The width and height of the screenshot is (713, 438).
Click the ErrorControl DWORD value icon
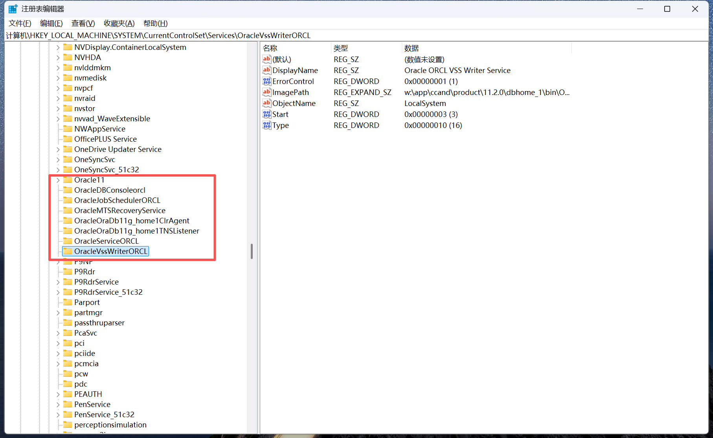point(267,81)
